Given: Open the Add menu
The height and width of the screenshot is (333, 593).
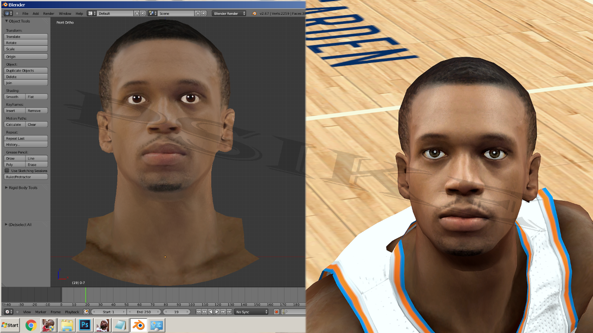Looking at the screenshot, I should click(36, 13).
